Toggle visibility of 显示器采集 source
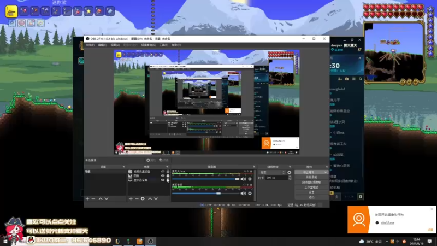Image resolution: width=437 pixels, height=246 pixels. click(163, 180)
